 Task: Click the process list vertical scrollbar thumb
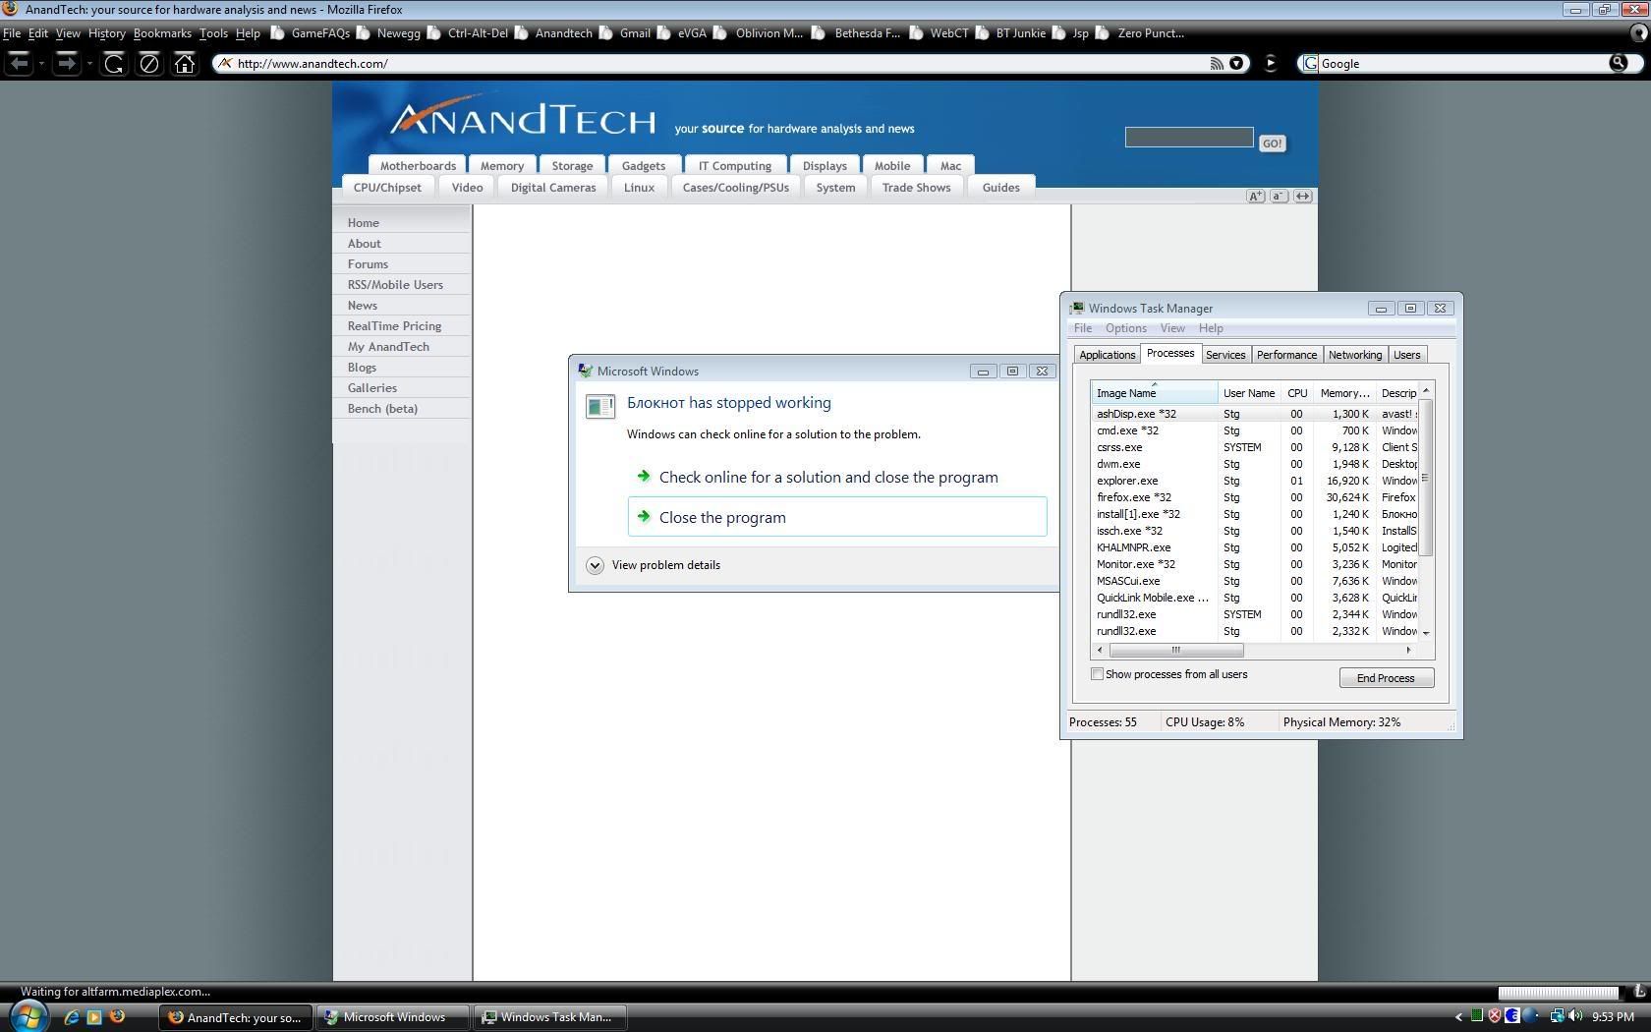(x=1425, y=478)
